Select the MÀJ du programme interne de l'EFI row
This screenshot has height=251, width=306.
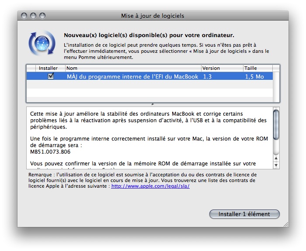[150, 76]
